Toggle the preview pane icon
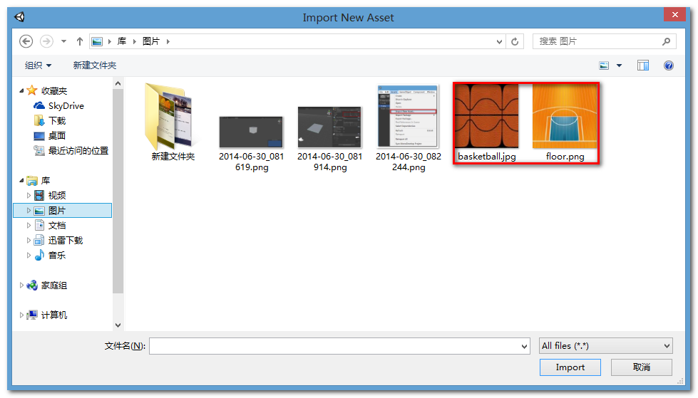Image resolution: width=698 pixels, height=398 pixels. 643,66
